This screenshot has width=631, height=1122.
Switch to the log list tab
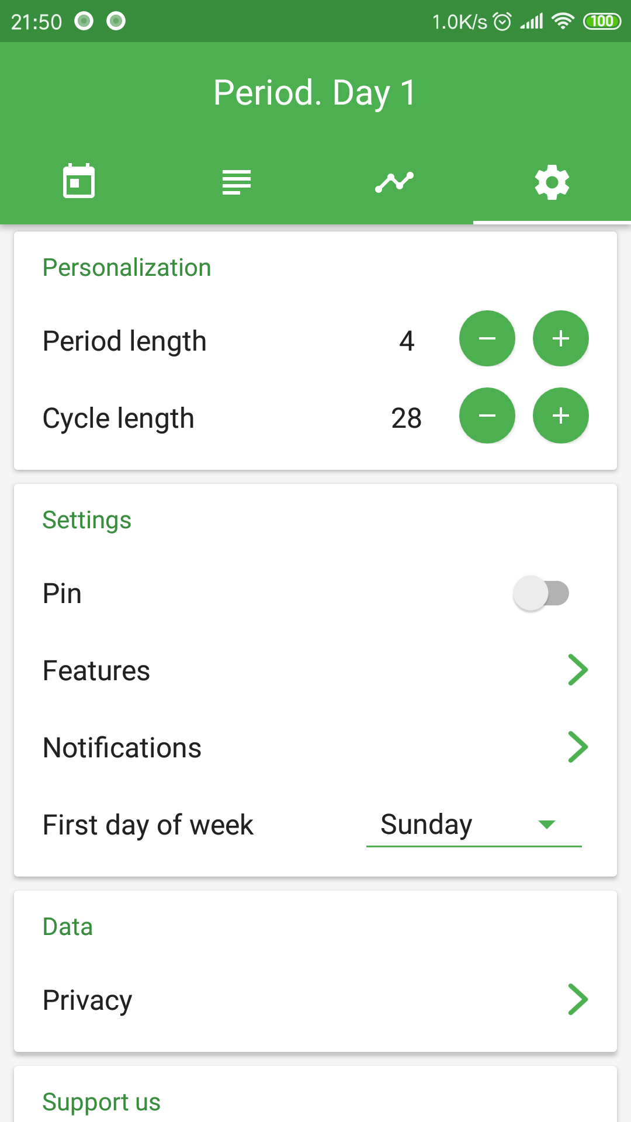237,182
